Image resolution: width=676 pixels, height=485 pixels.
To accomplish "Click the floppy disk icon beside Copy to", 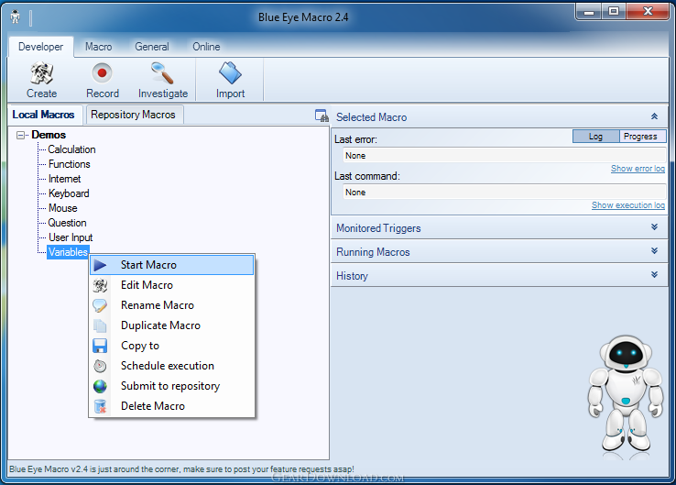I will (100, 346).
